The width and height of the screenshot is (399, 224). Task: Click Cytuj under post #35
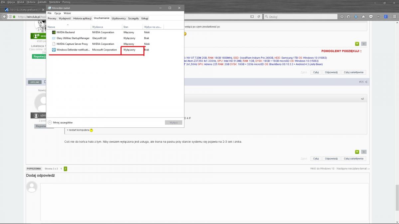tap(316, 159)
